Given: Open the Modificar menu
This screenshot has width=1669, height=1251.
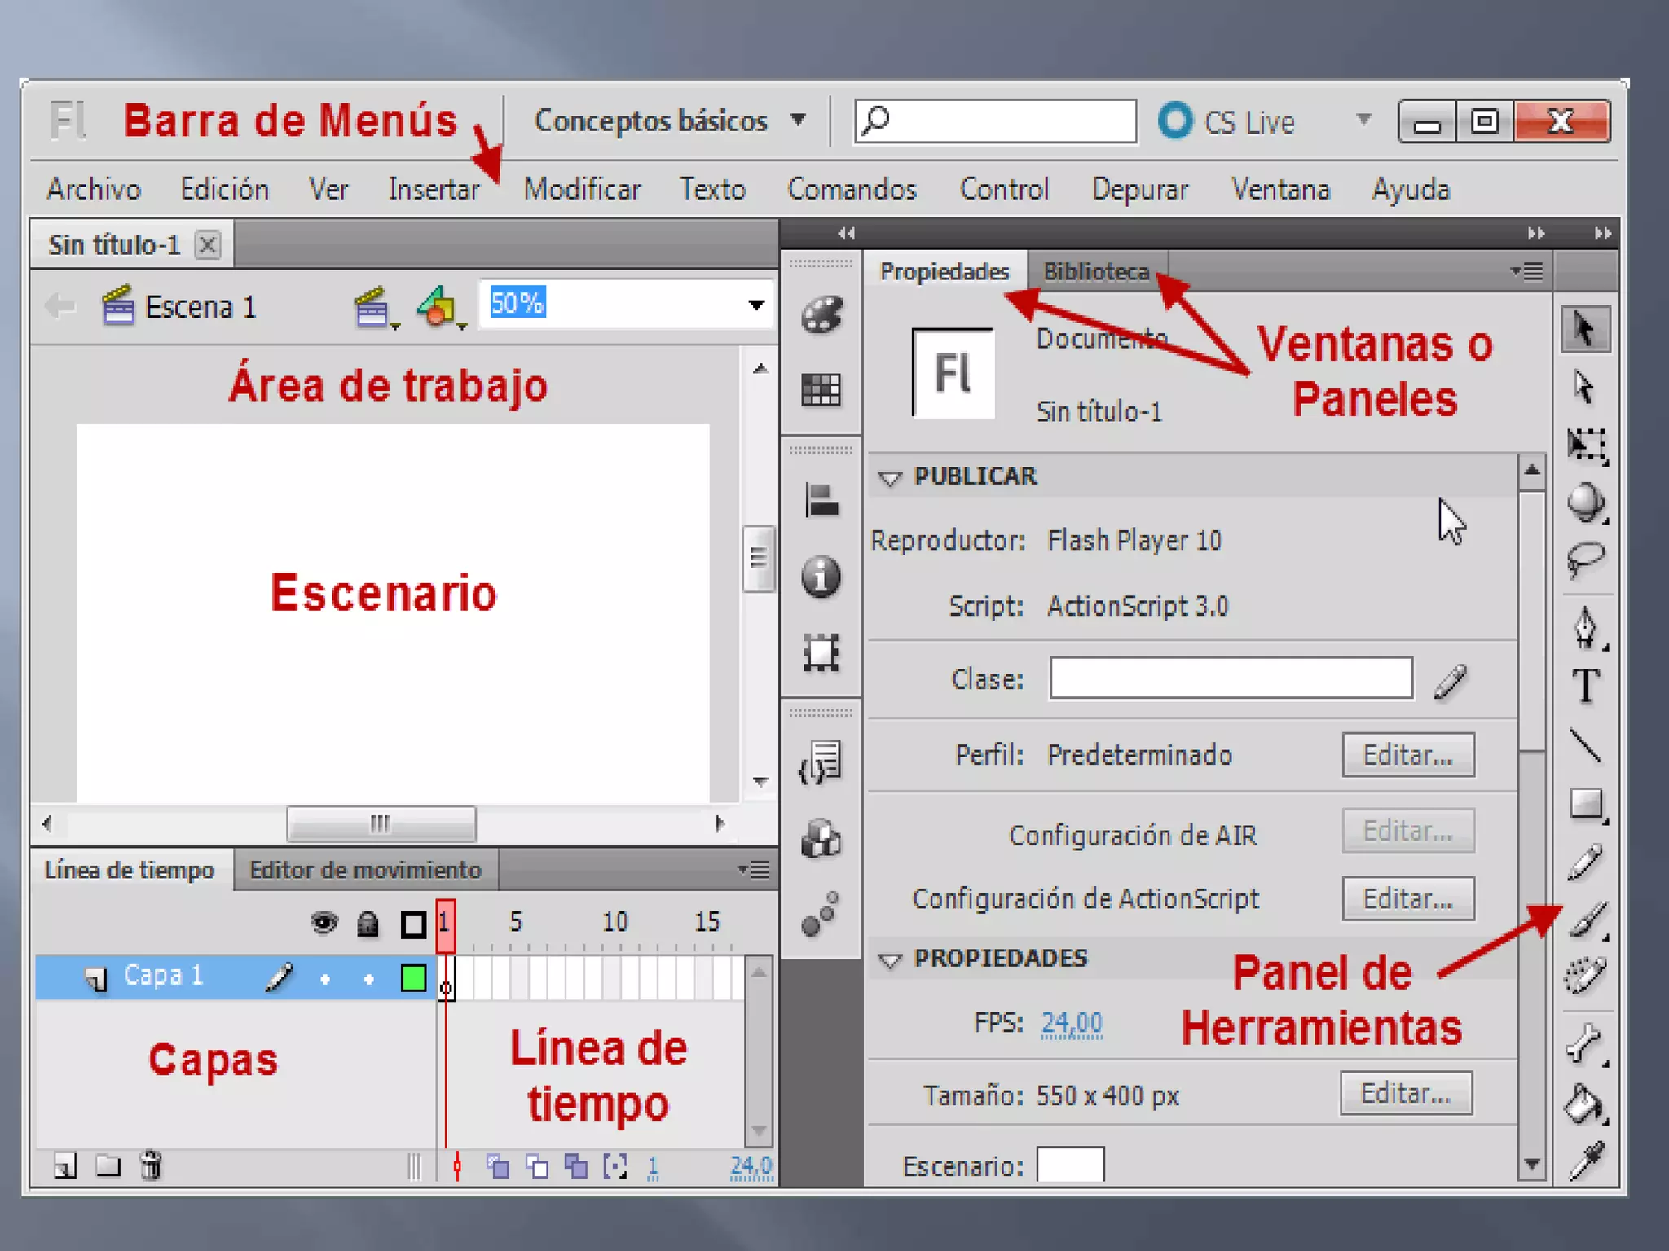Looking at the screenshot, I should point(581,189).
